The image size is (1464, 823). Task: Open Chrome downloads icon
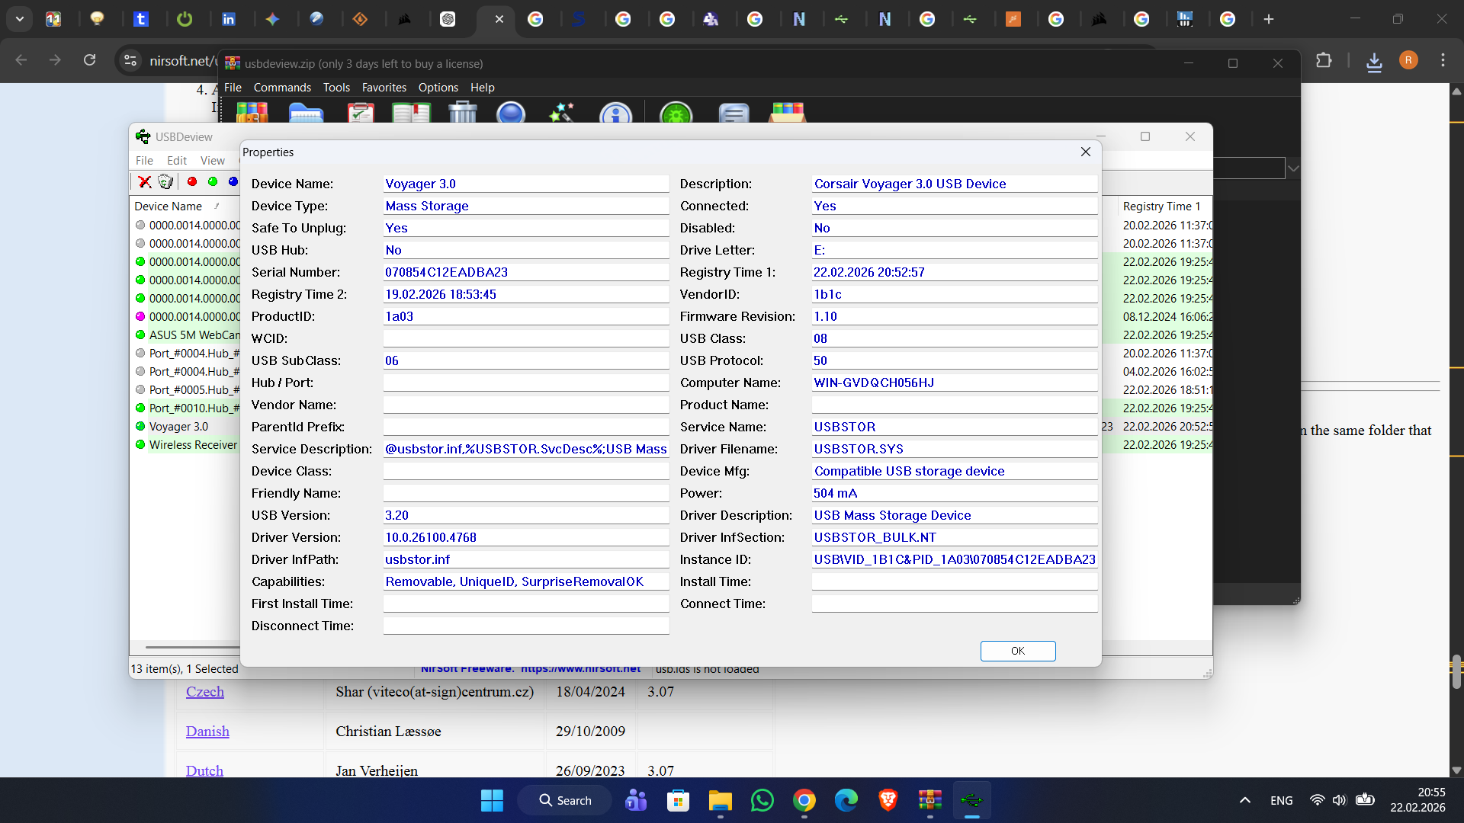(1374, 61)
